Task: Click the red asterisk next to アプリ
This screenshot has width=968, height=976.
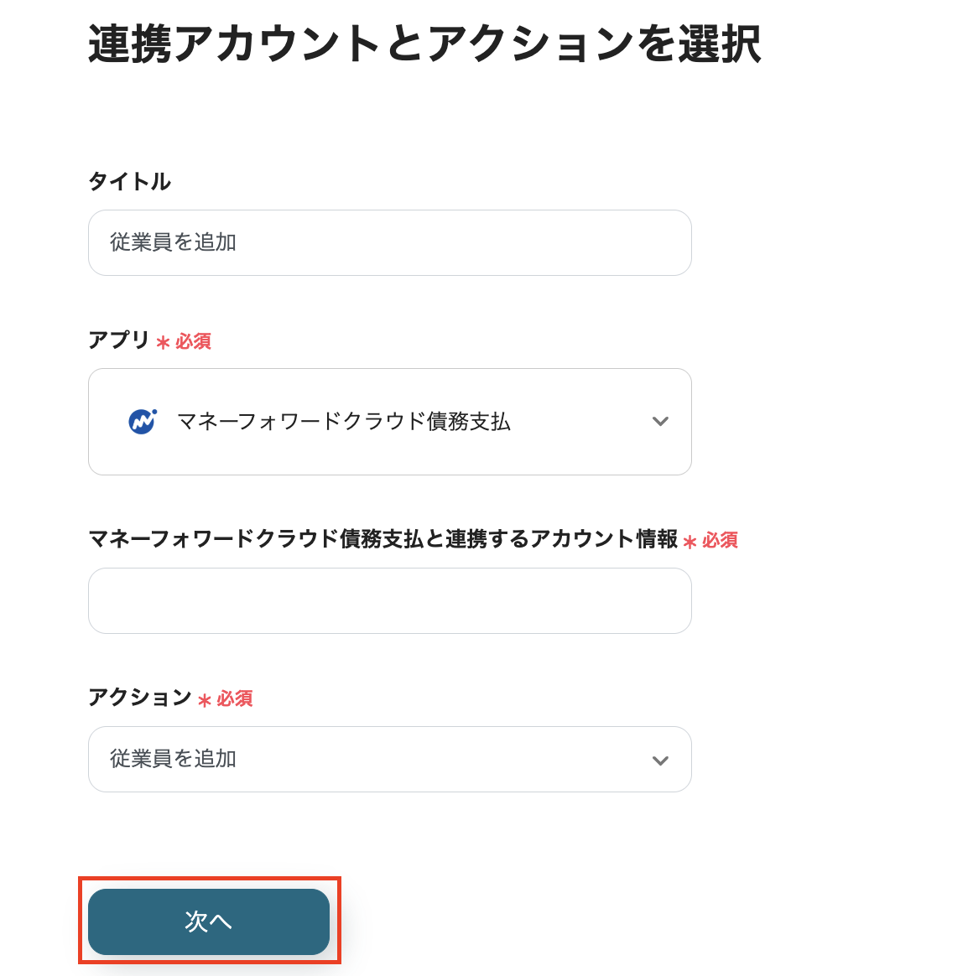Action: 163,343
